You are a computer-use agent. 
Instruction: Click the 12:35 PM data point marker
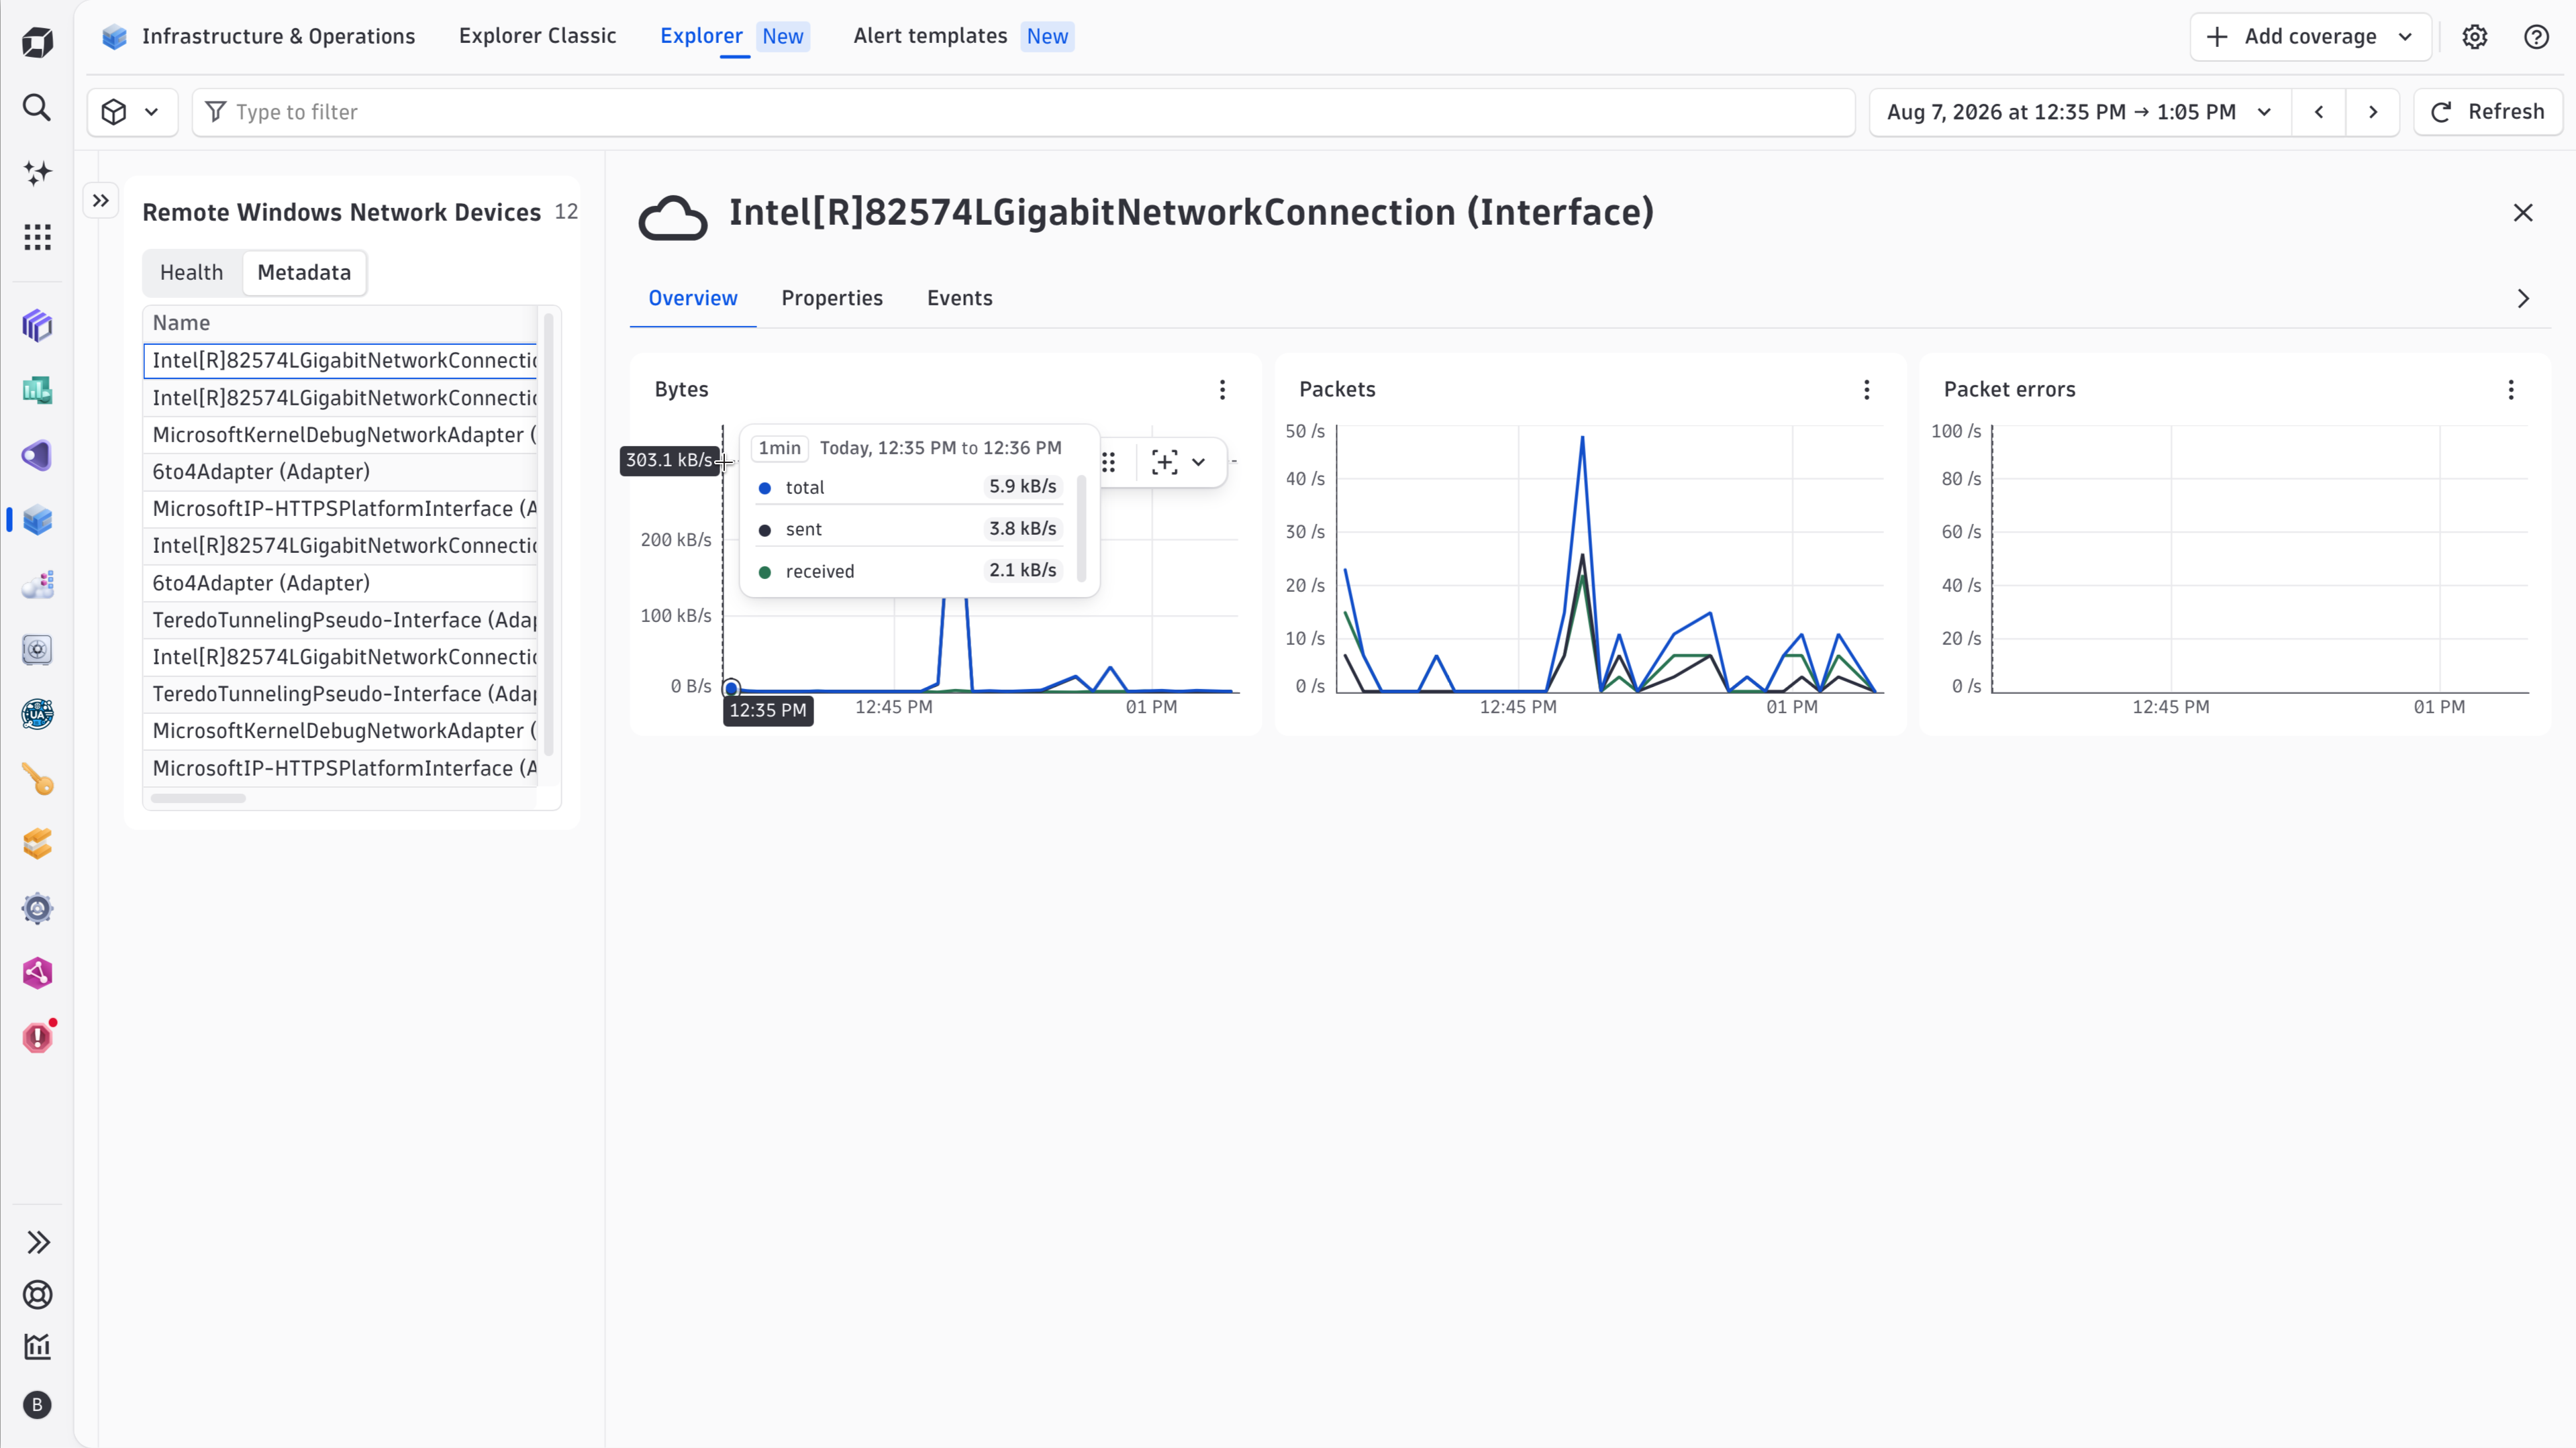[731, 688]
